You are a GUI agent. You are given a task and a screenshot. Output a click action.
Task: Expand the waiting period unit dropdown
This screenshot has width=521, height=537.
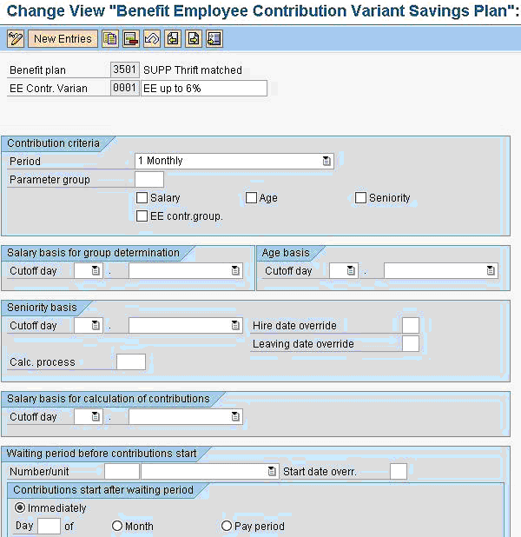pyautogui.click(x=272, y=472)
